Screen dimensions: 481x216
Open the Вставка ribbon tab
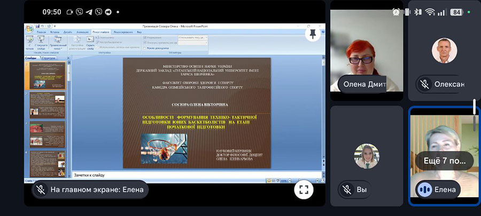pyautogui.click(x=55, y=32)
